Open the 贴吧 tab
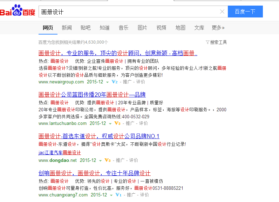 coord(86,28)
